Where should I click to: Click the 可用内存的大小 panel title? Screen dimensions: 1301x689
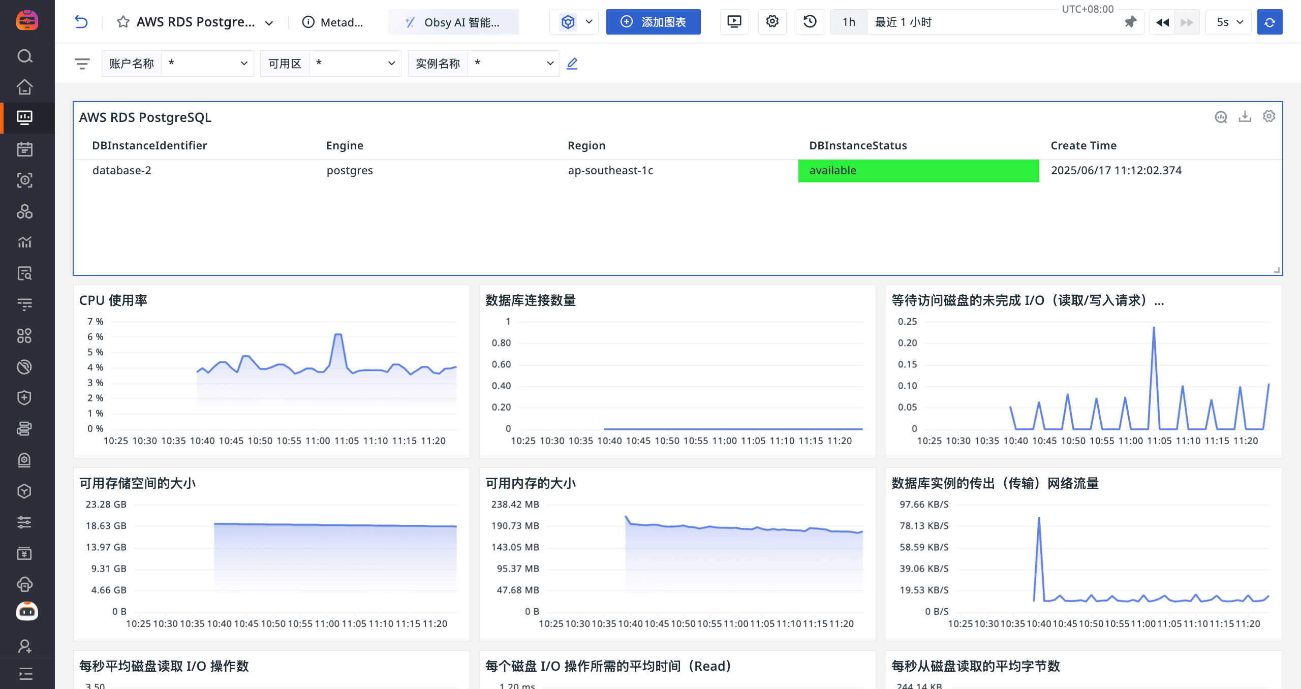tap(531, 483)
